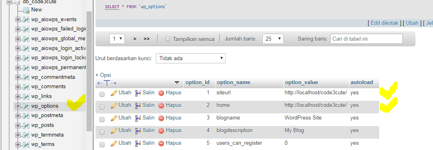Viewport: 433px width, 150px height.
Task: Sort by option_name column header
Action: (233, 82)
